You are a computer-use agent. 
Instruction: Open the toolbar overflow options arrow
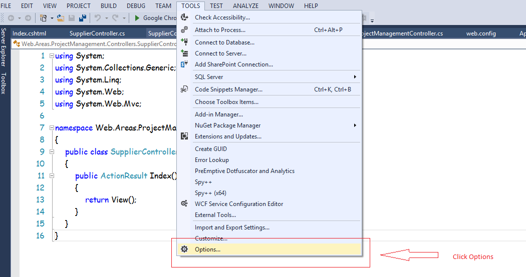tap(372, 21)
